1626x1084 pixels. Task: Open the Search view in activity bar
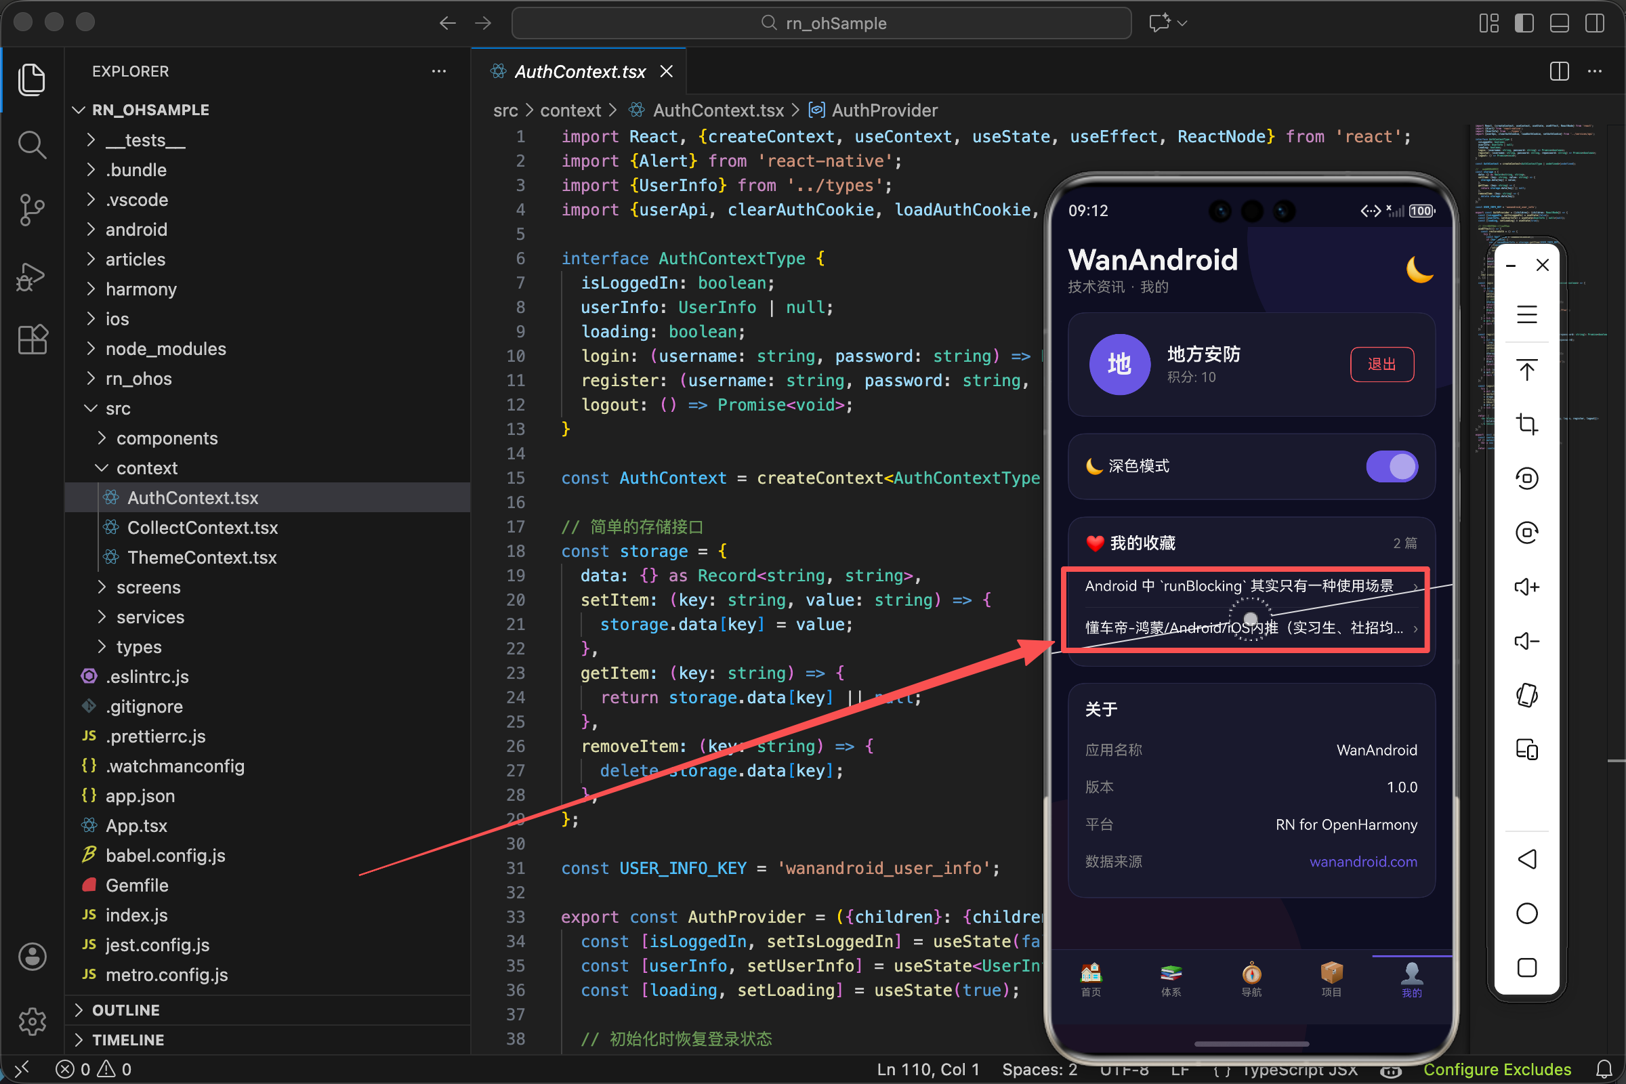pyautogui.click(x=32, y=144)
